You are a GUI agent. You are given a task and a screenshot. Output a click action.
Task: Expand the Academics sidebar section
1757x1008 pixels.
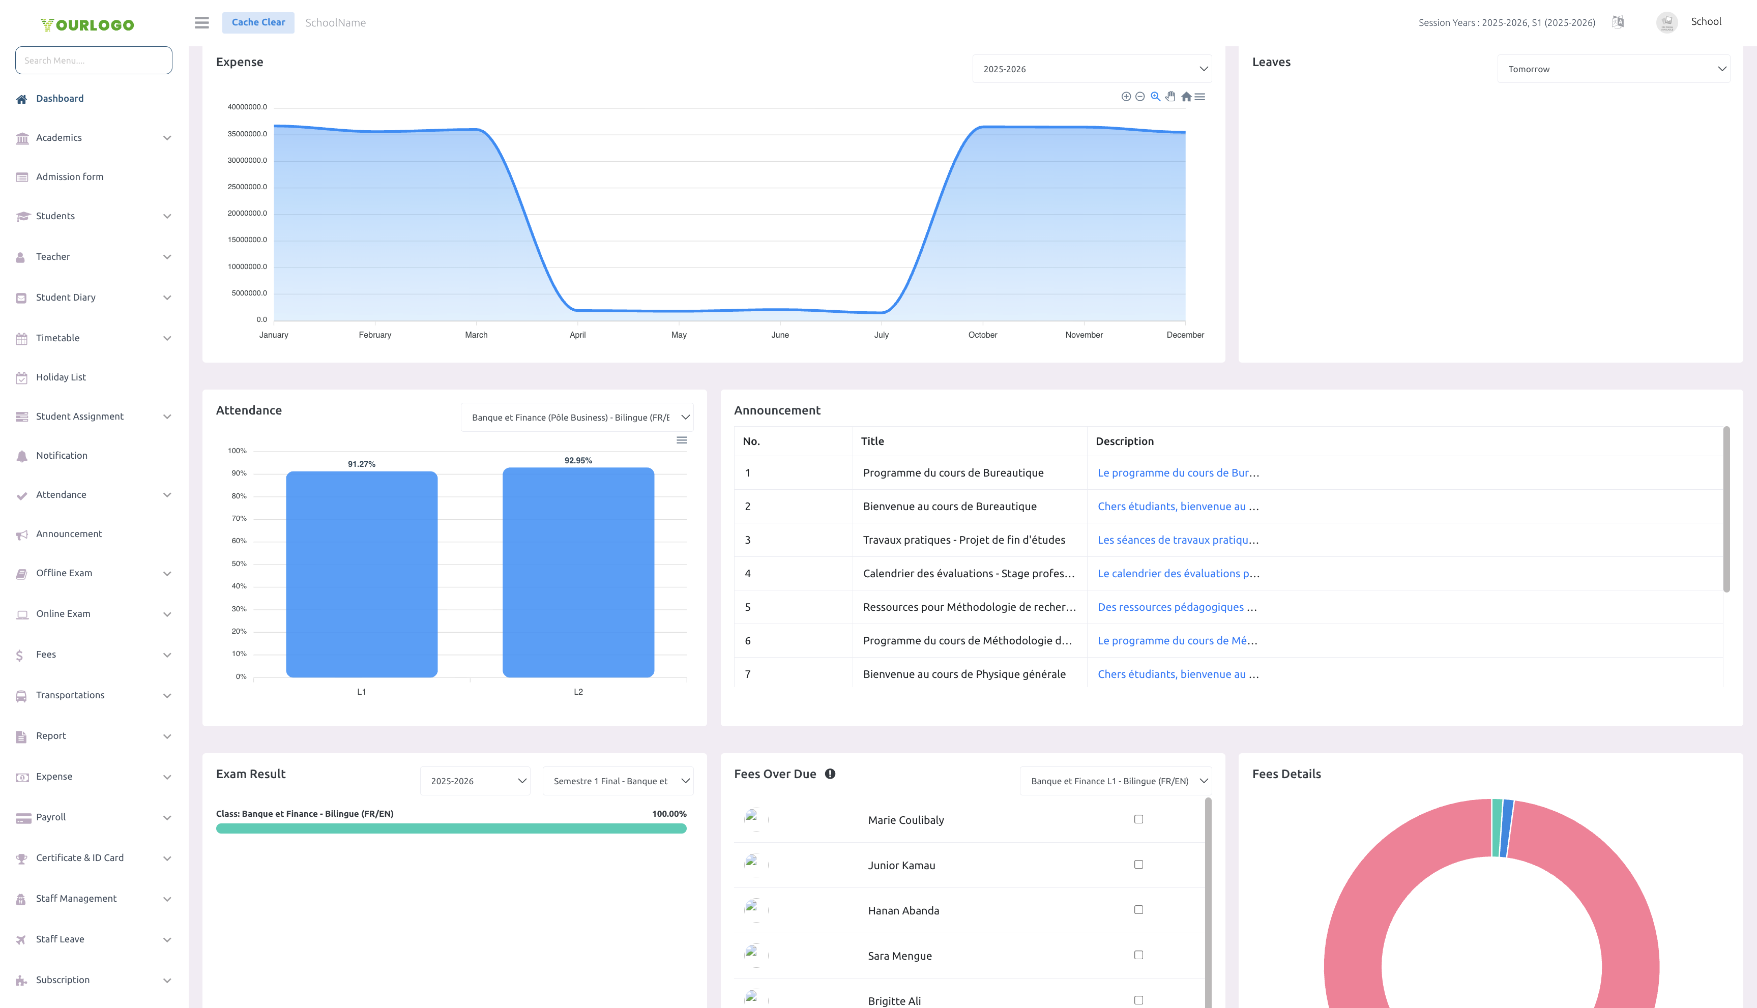pyautogui.click(x=94, y=137)
